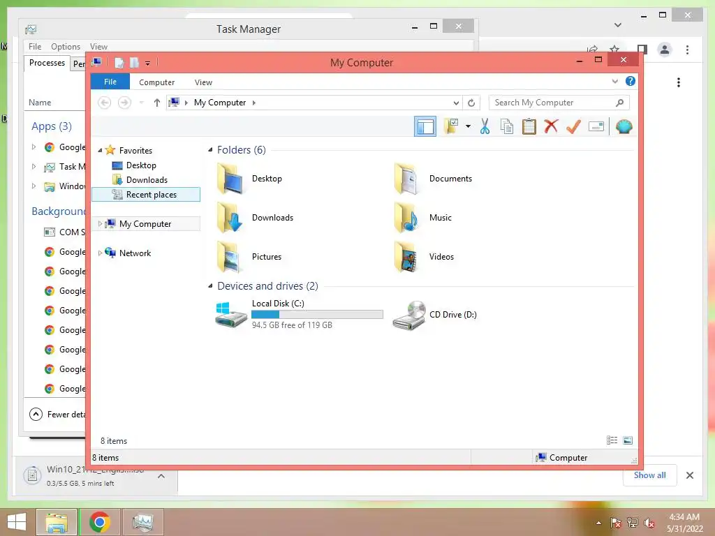Click the Rename toolbar icon
This screenshot has height=536, width=715.
coord(596,126)
